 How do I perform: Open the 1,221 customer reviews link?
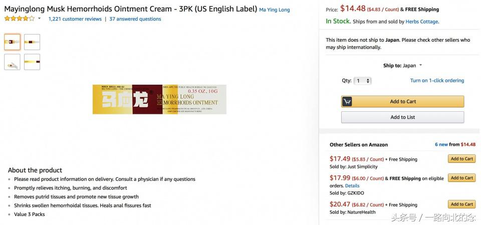coord(75,19)
